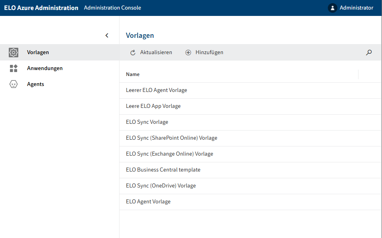Screen dimensions: 382x238
Task: Click the Aktualisieren button label
Action: (x=156, y=52)
